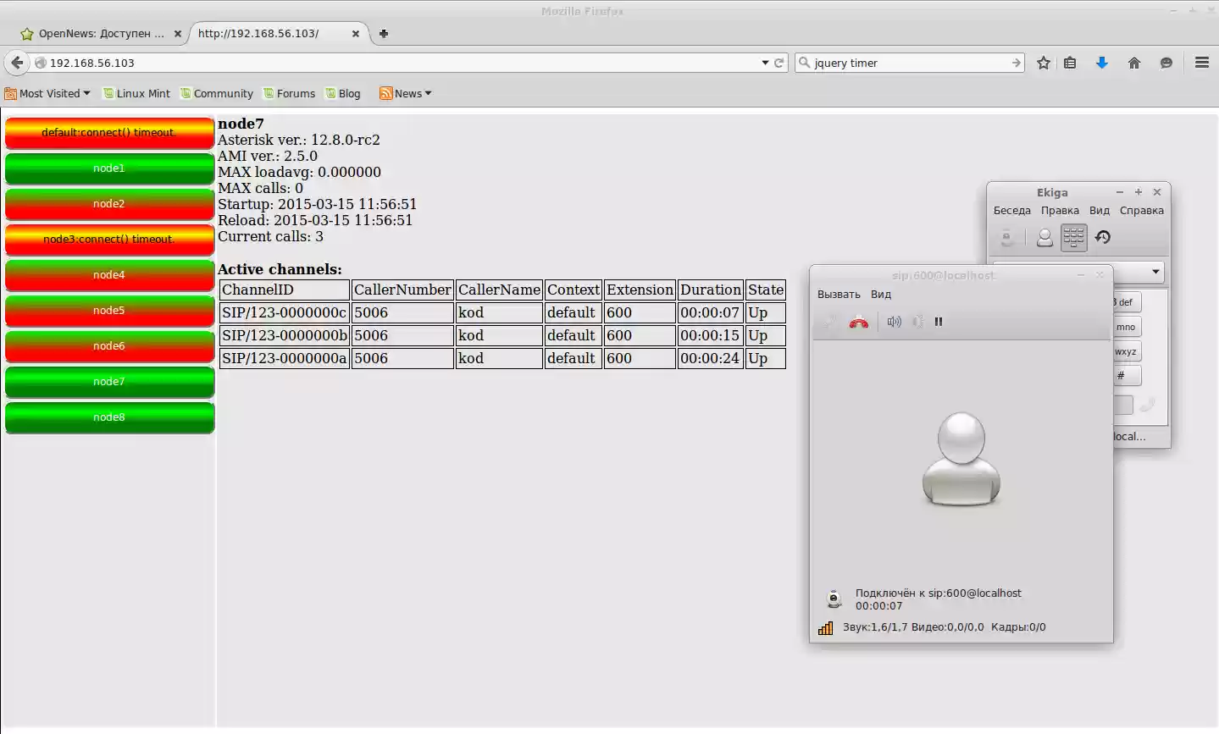Open the Вызвать menu in the call window
Image resolution: width=1219 pixels, height=734 pixels.
click(837, 294)
